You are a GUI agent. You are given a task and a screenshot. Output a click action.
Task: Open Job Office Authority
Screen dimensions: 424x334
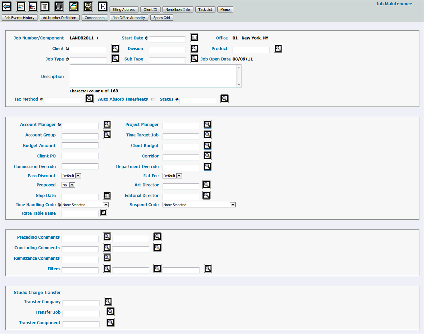[129, 18]
